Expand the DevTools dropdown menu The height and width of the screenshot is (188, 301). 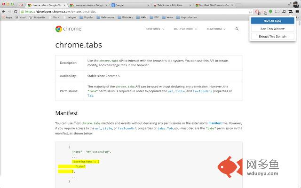155,29
